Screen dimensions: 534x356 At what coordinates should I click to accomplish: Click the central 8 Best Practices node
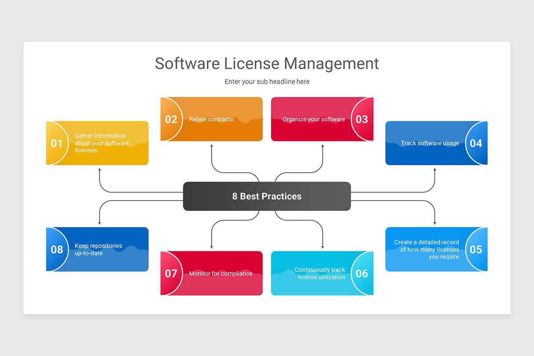click(267, 196)
